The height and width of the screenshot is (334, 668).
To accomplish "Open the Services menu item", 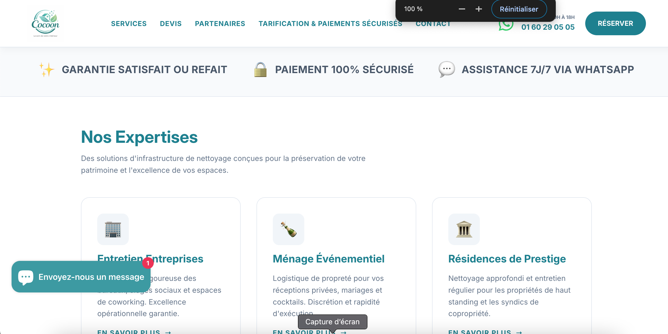I will tap(129, 24).
